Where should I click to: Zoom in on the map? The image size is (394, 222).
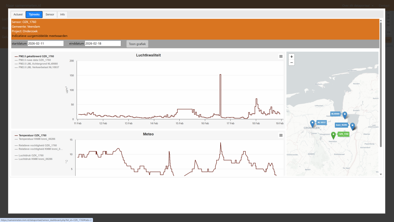tap(292, 57)
